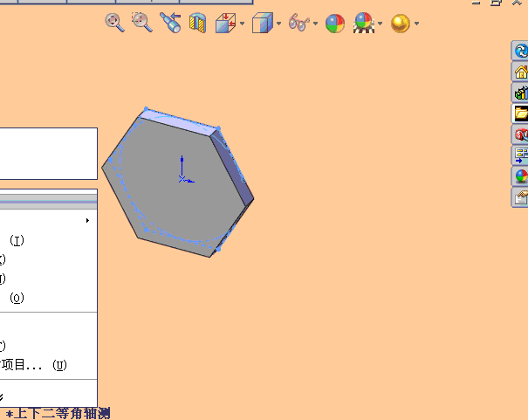
Task: Choose the menu entry '项目... (U)'
Action: (x=48, y=365)
